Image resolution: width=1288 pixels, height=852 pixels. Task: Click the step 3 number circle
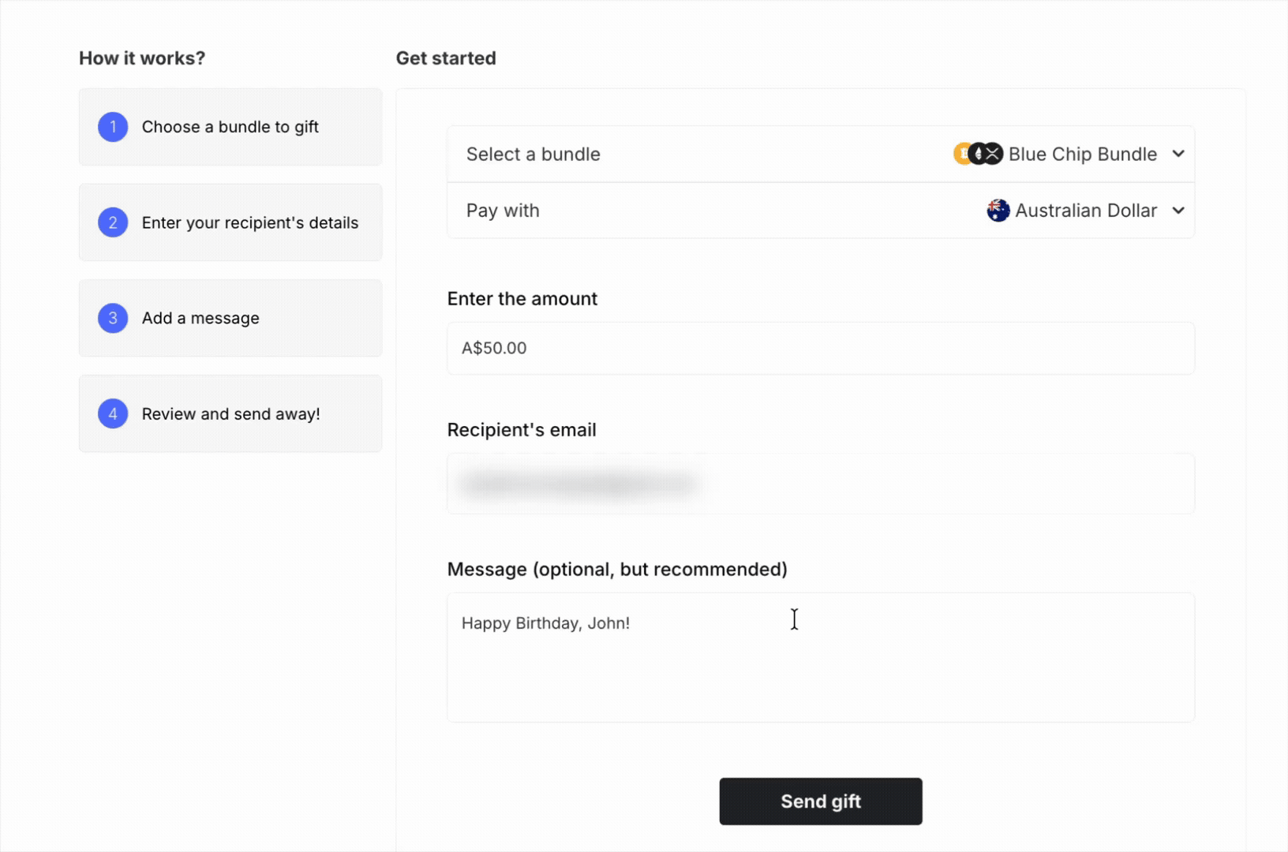(x=113, y=318)
